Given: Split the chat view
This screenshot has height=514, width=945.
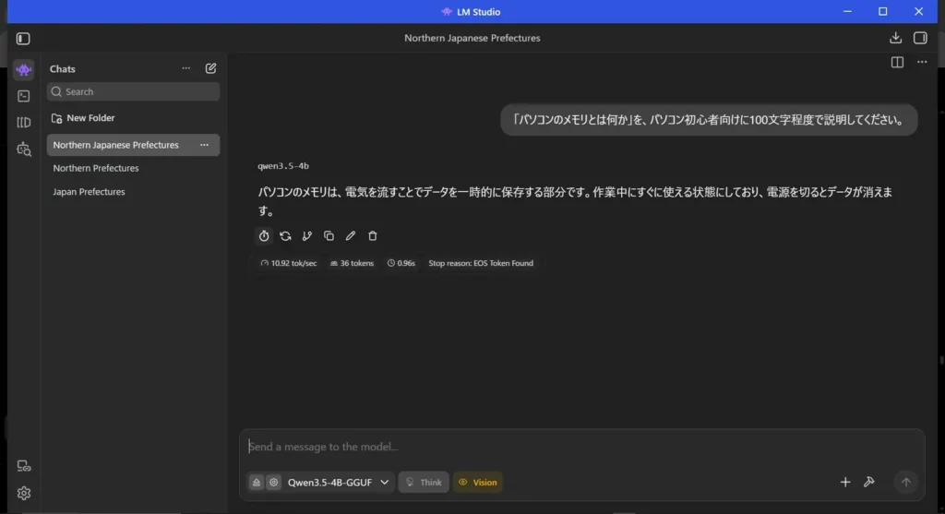Looking at the screenshot, I should [x=897, y=62].
